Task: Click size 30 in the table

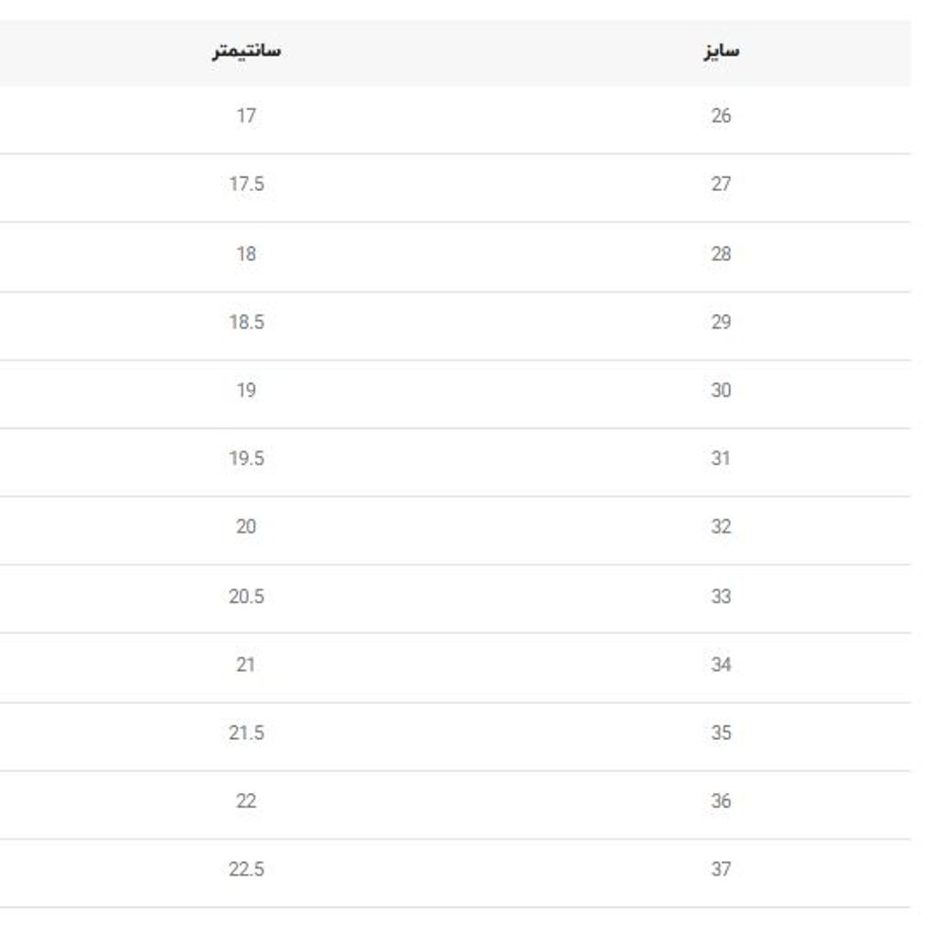Action: pos(721,390)
